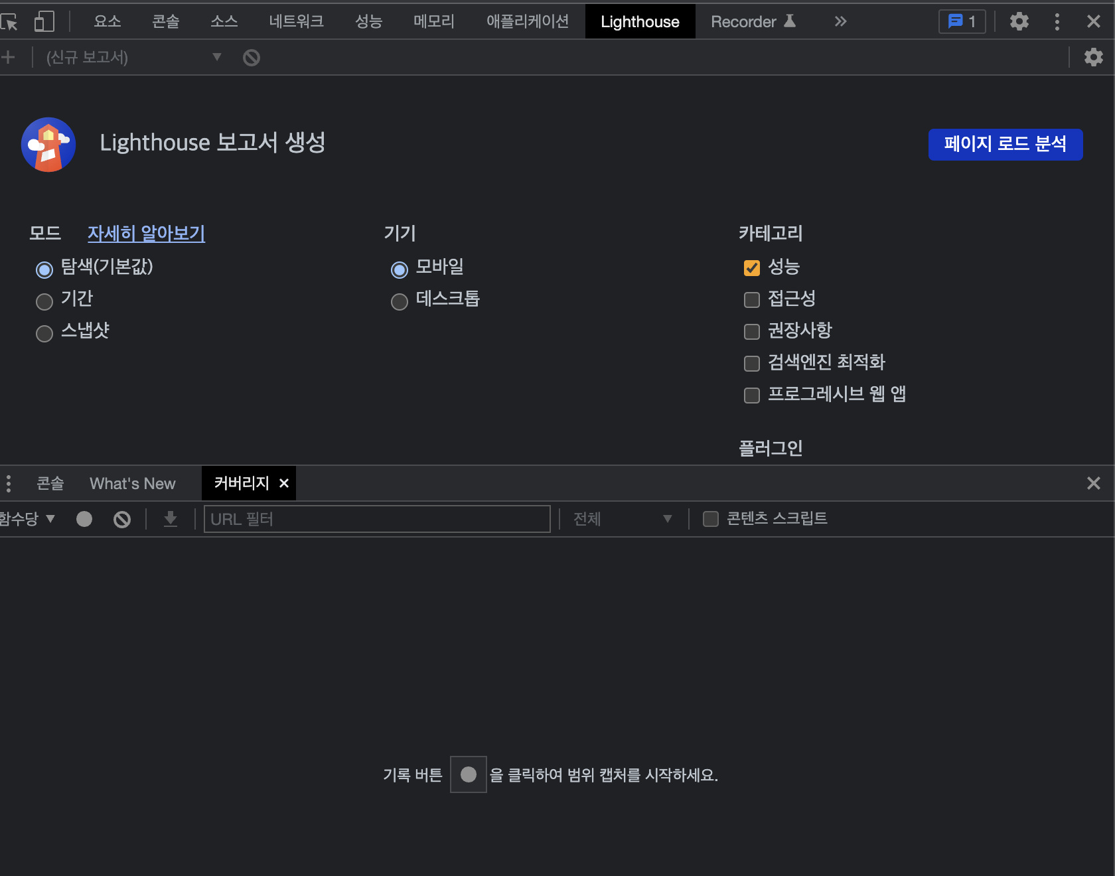The image size is (1115, 876).
Task: Enable the 접근성 category checkbox
Action: pyautogui.click(x=752, y=300)
